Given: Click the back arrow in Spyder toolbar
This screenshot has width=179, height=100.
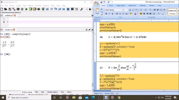Looking at the screenshot, I should pyautogui.click(x=90, y=9).
